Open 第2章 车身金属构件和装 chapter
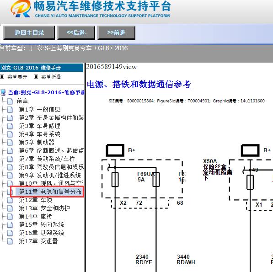Image resolution: width=273 pixels, height=272 pixels. [x=51, y=117]
